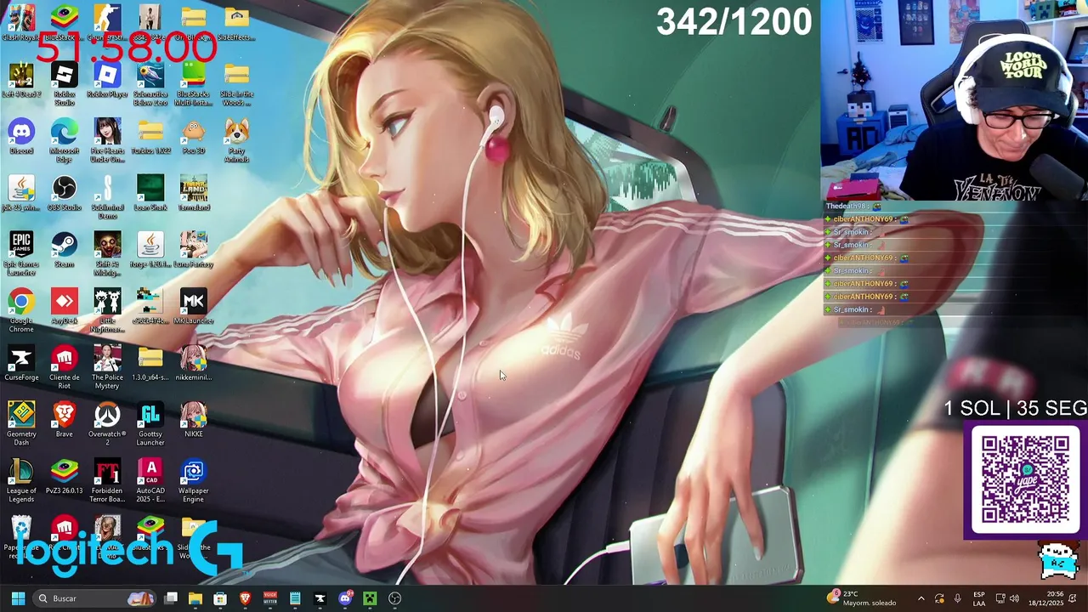
Task: Open the Luna Fantasy desktop shortcut
Action: [194, 250]
